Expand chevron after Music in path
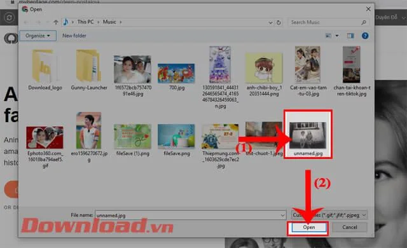Image resolution: width=407 pixels, height=248 pixels. [121, 22]
